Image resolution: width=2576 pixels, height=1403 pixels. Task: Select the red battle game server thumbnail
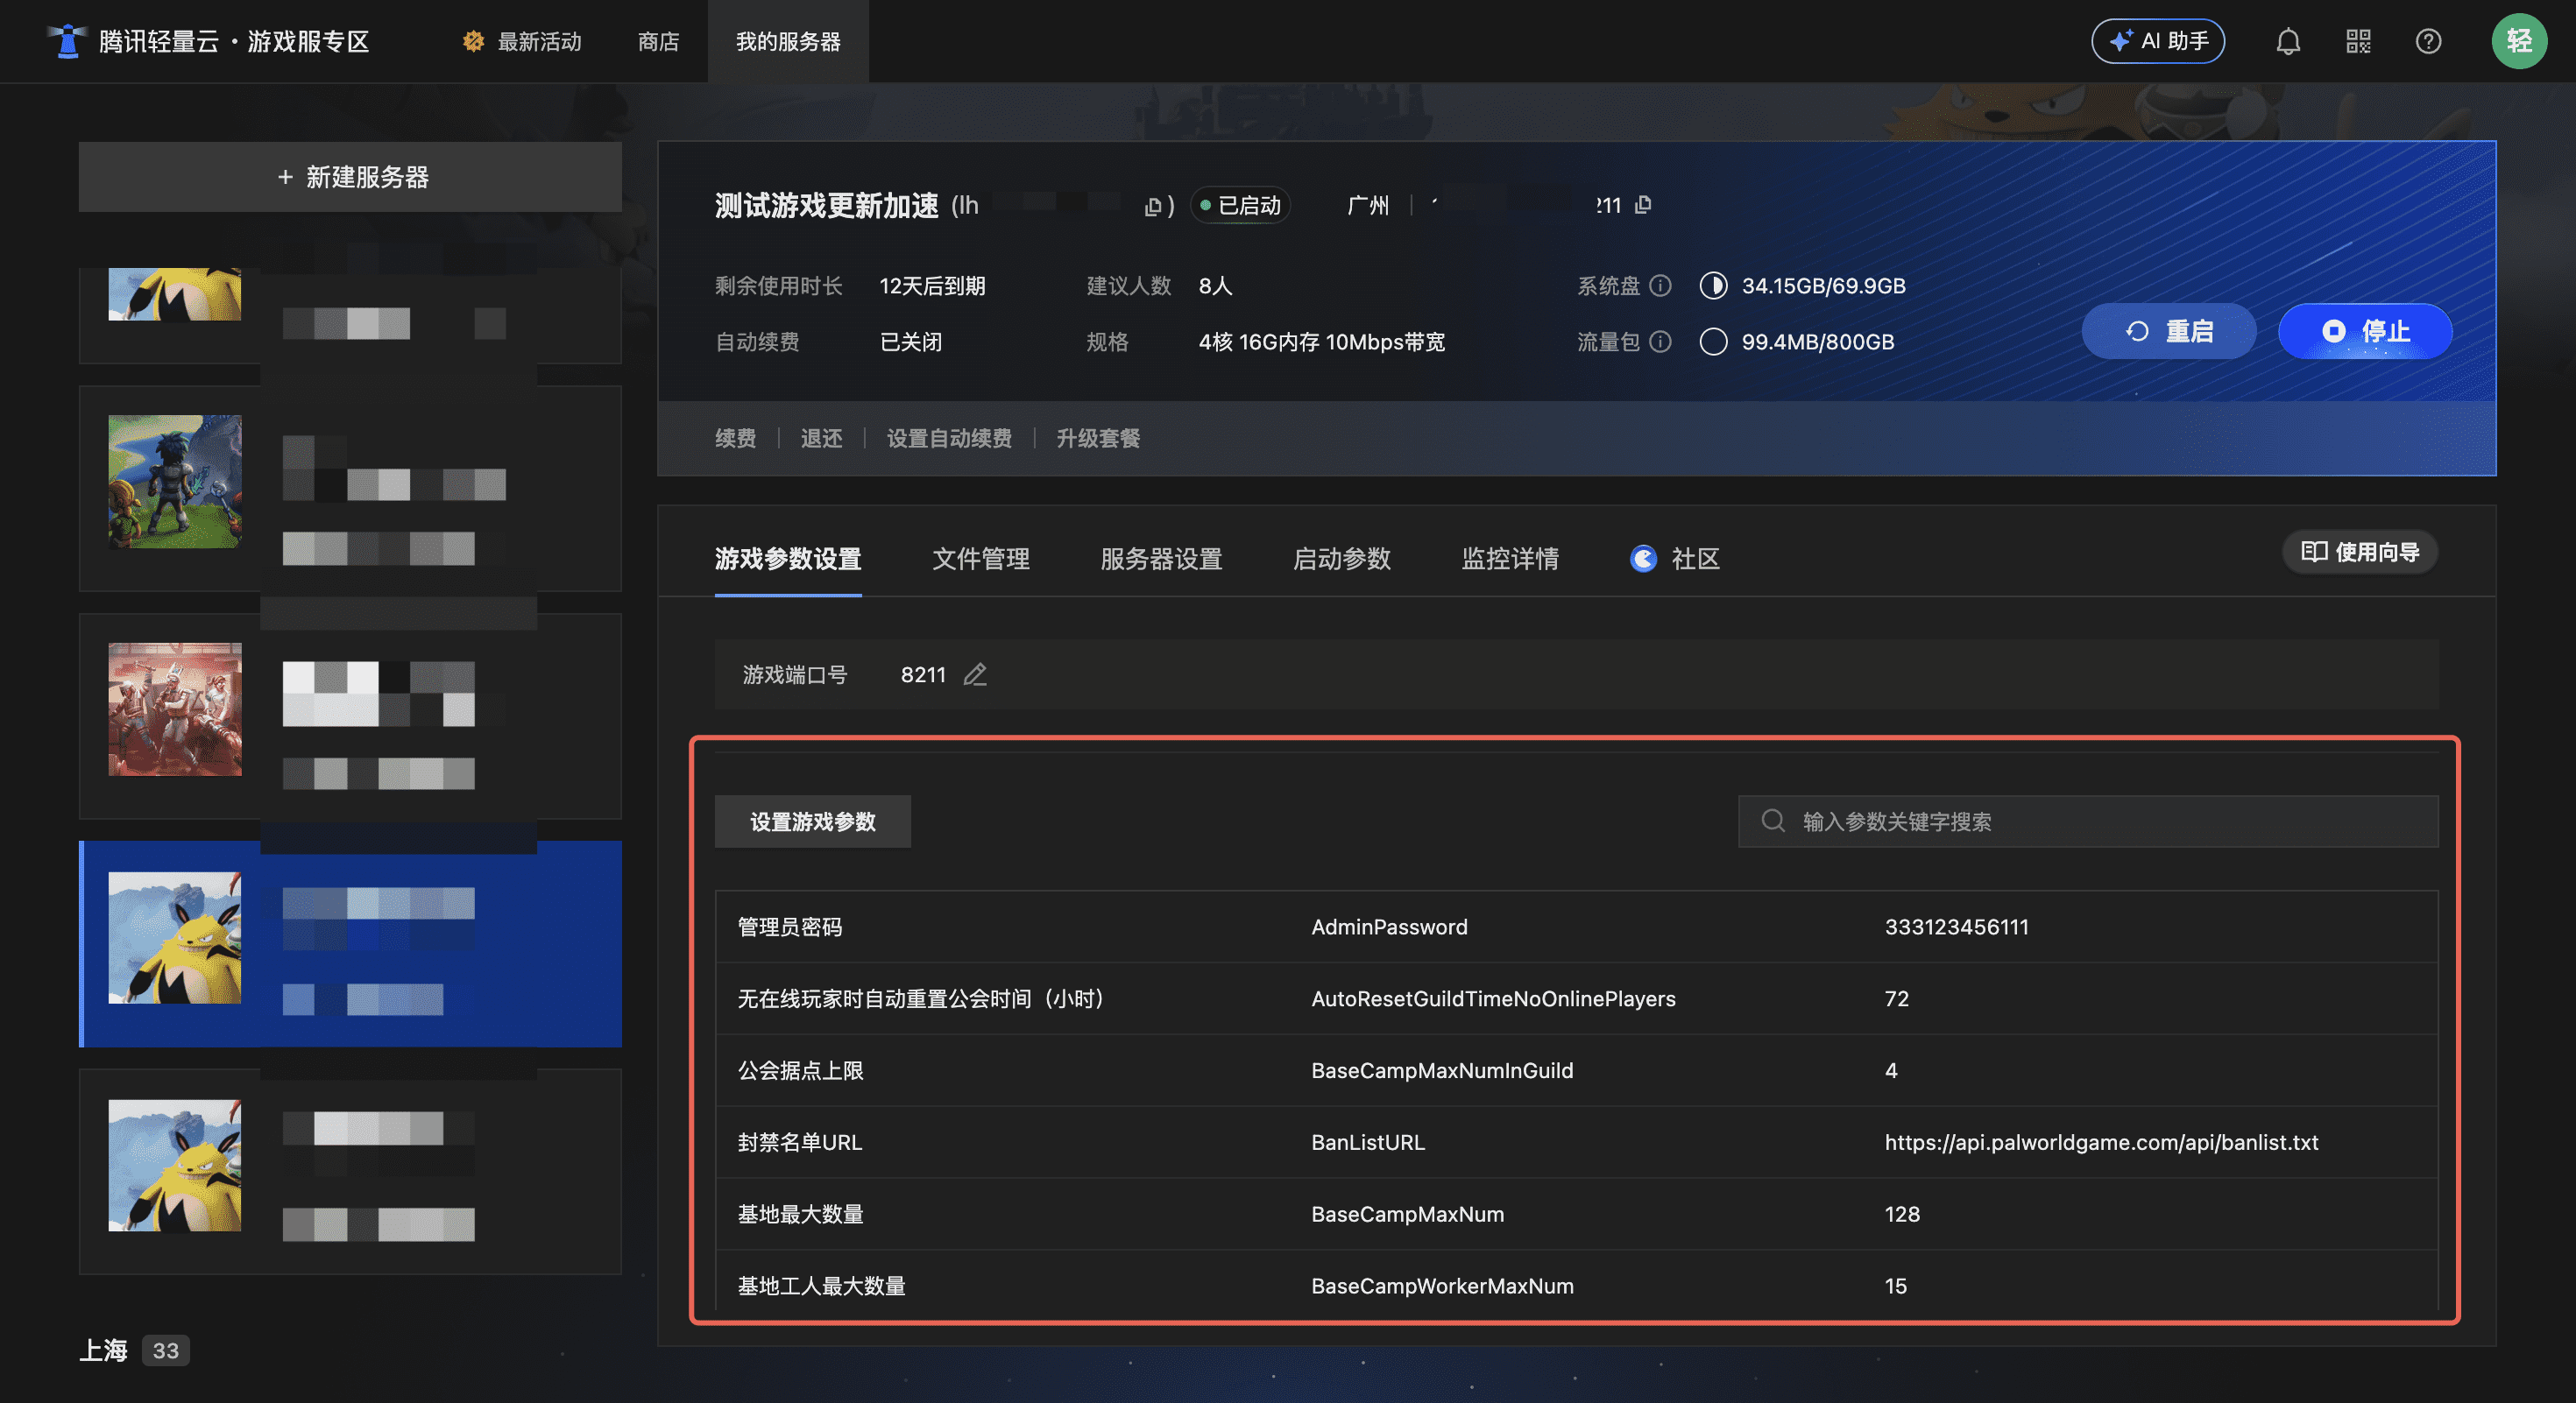[175, 709]
